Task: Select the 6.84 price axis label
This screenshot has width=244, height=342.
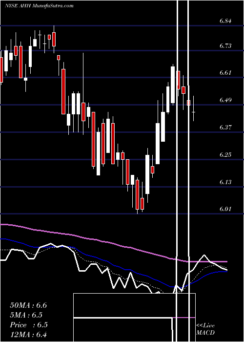Action: 225,21
